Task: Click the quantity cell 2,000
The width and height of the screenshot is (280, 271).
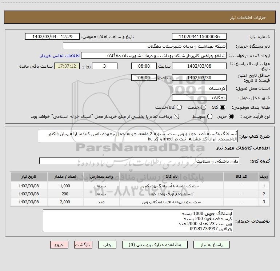Action: tap(65, 202)
